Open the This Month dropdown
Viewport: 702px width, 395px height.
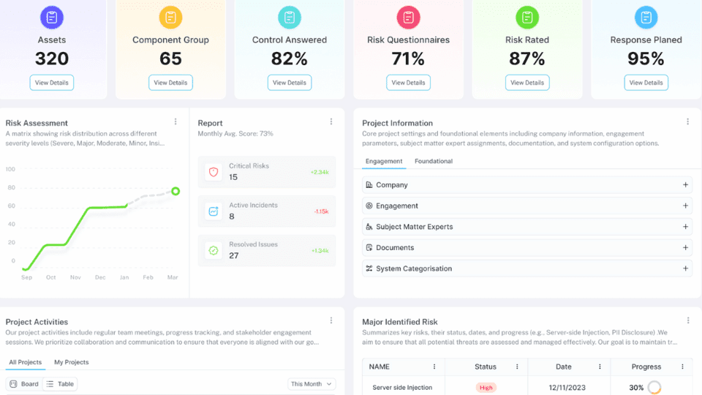tap(312, 384)
